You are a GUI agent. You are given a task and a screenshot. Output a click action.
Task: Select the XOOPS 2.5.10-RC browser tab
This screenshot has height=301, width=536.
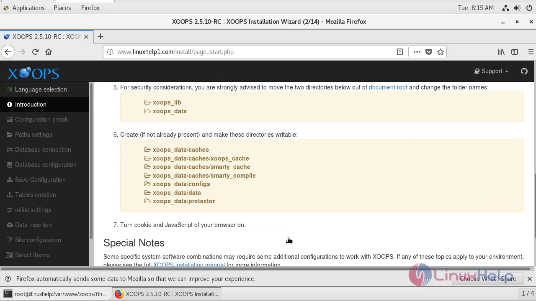click(46, 37)
